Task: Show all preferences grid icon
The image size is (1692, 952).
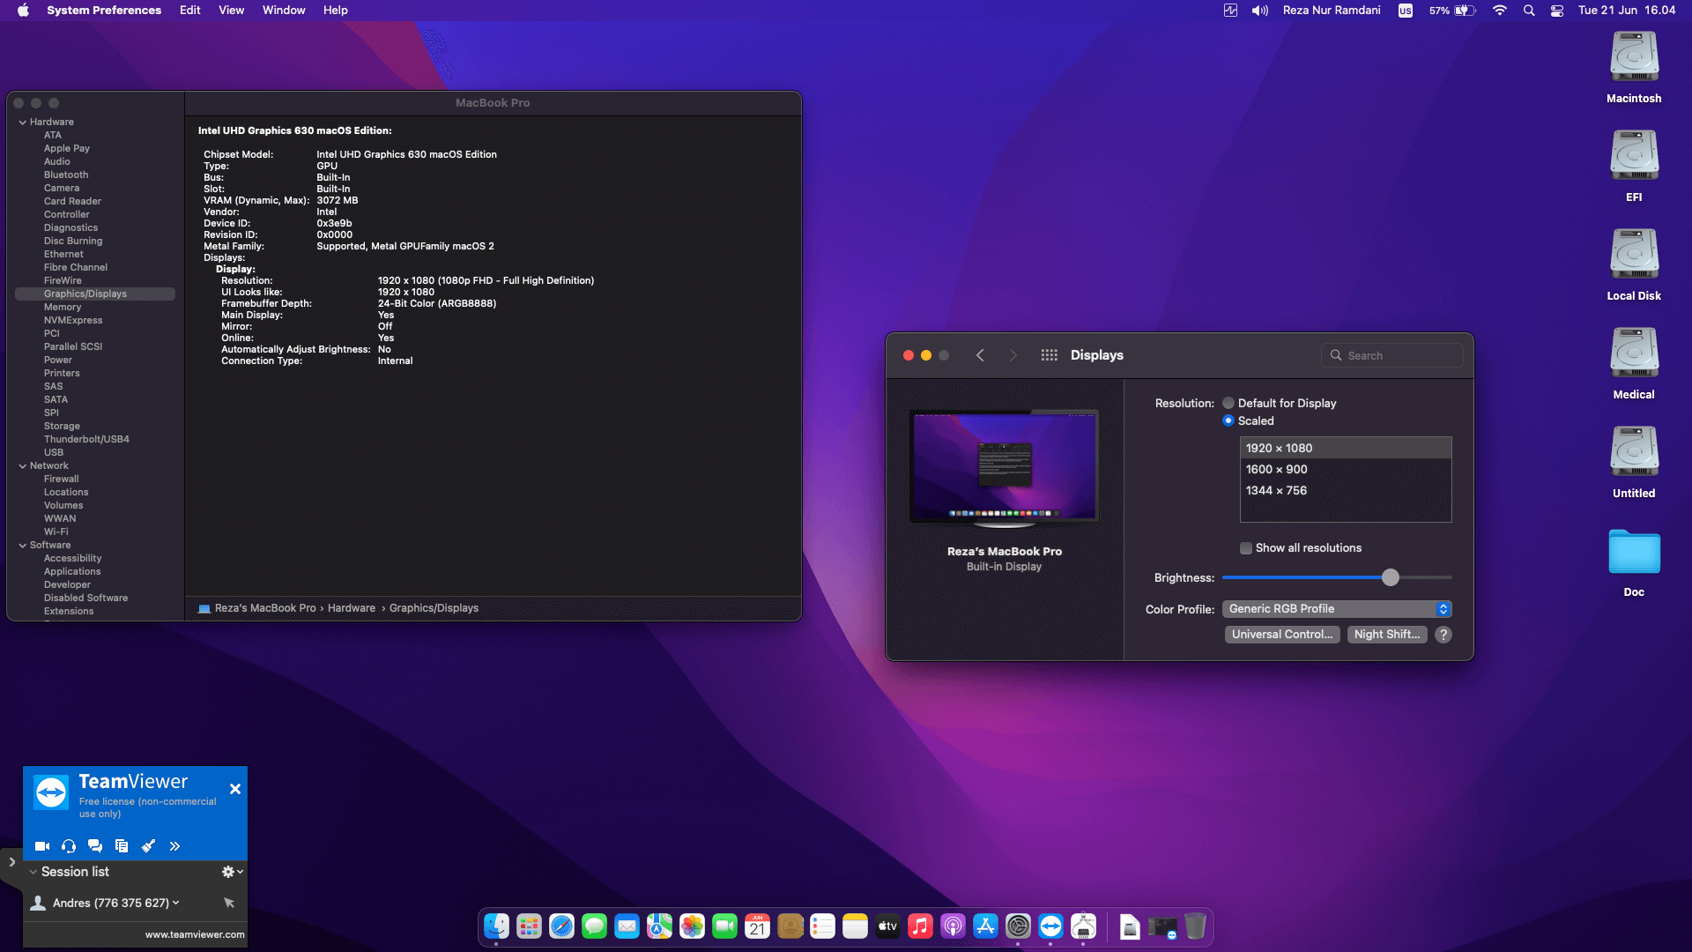Action: coord(1049,355)
